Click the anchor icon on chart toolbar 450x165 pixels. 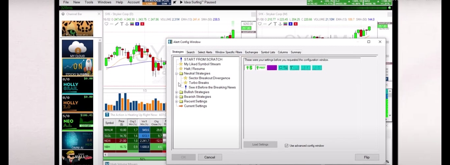pos(127,24)
